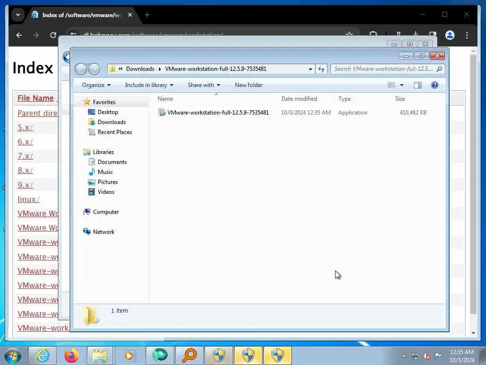Click the browser page vertical scrollbar
This screenshot has width=486, height=365.
[473, 185]
